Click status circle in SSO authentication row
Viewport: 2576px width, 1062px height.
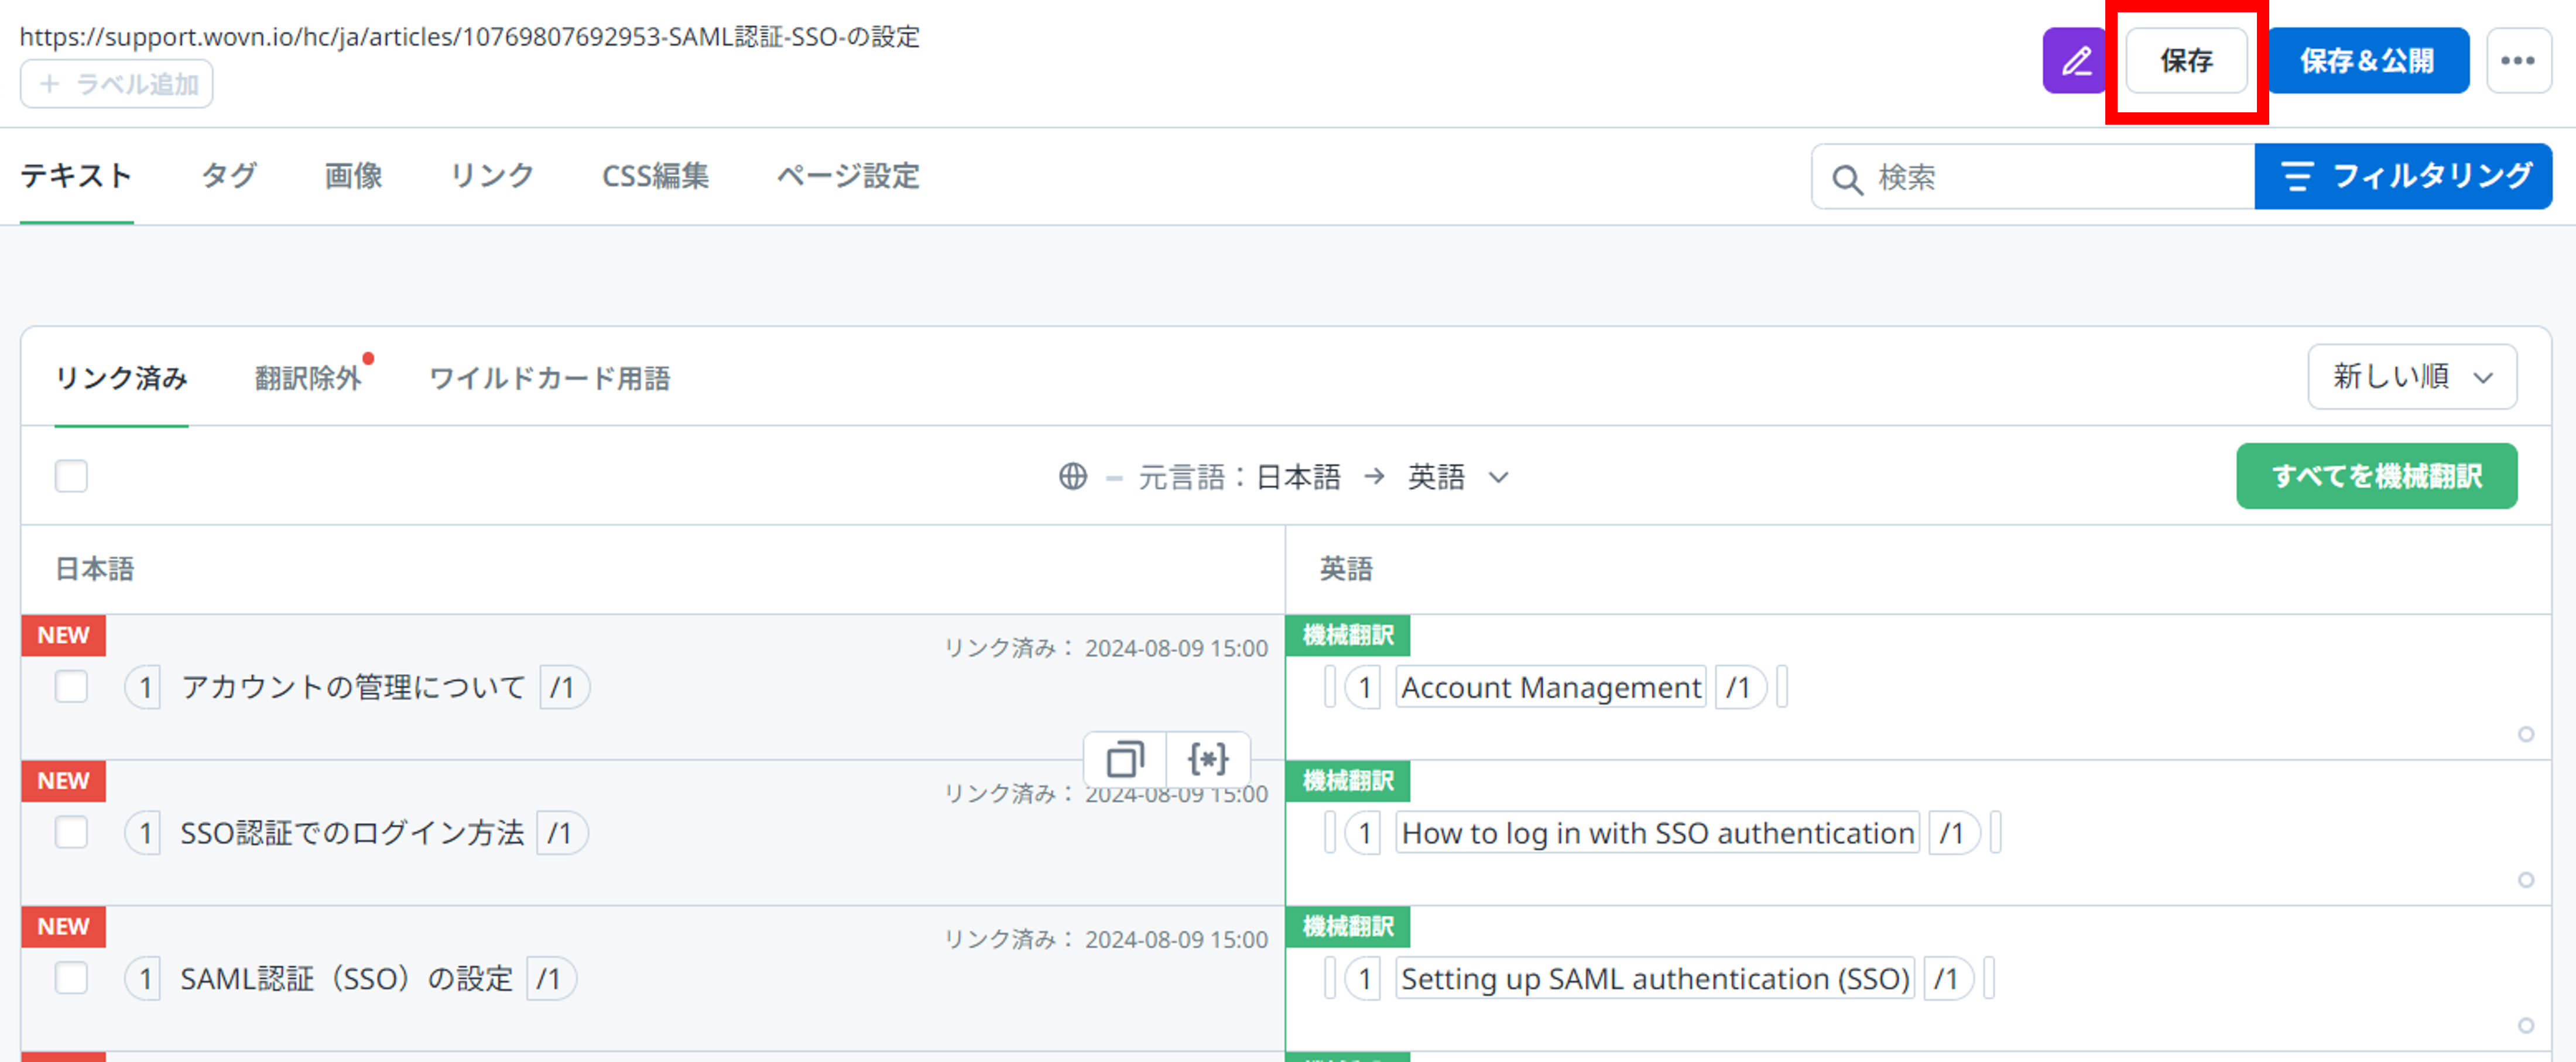pos(2526,880)
